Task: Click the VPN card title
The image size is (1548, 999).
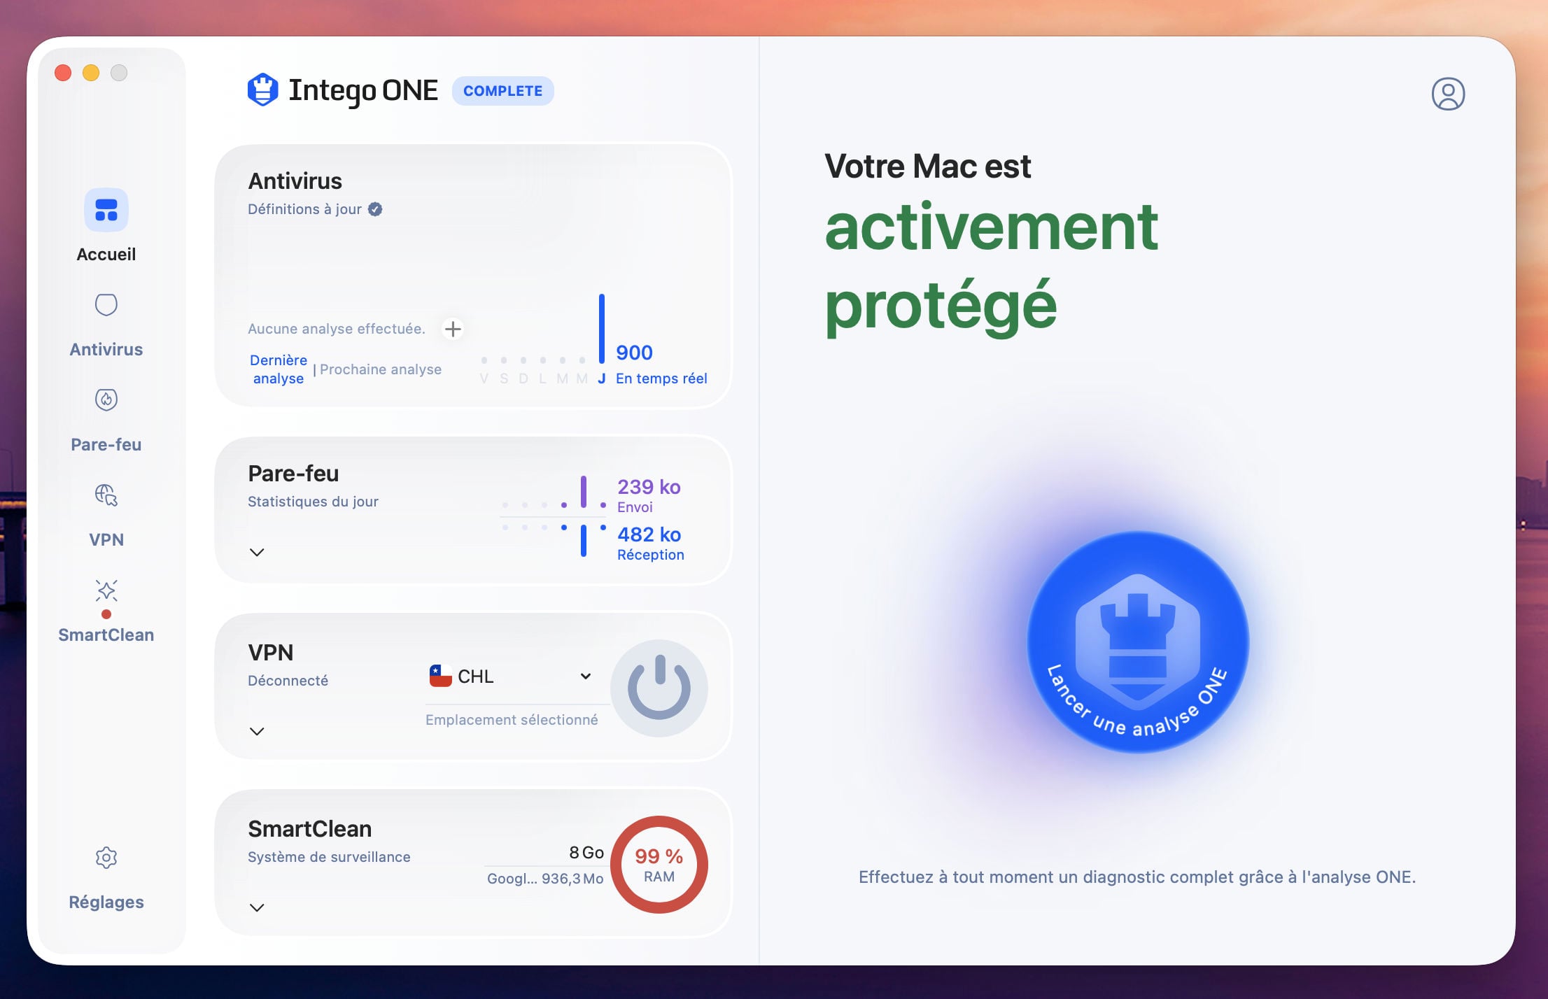Action: pyautogui.click(x=271, y=653)
